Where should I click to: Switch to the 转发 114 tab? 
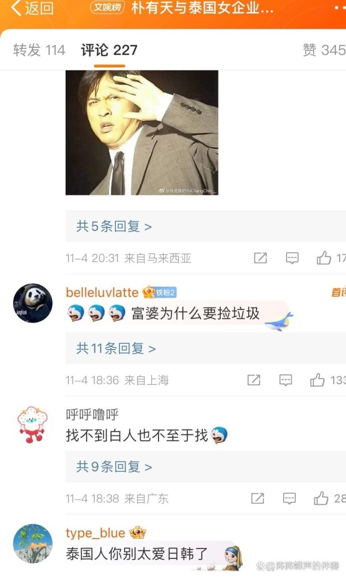click(x=39, y=50)
